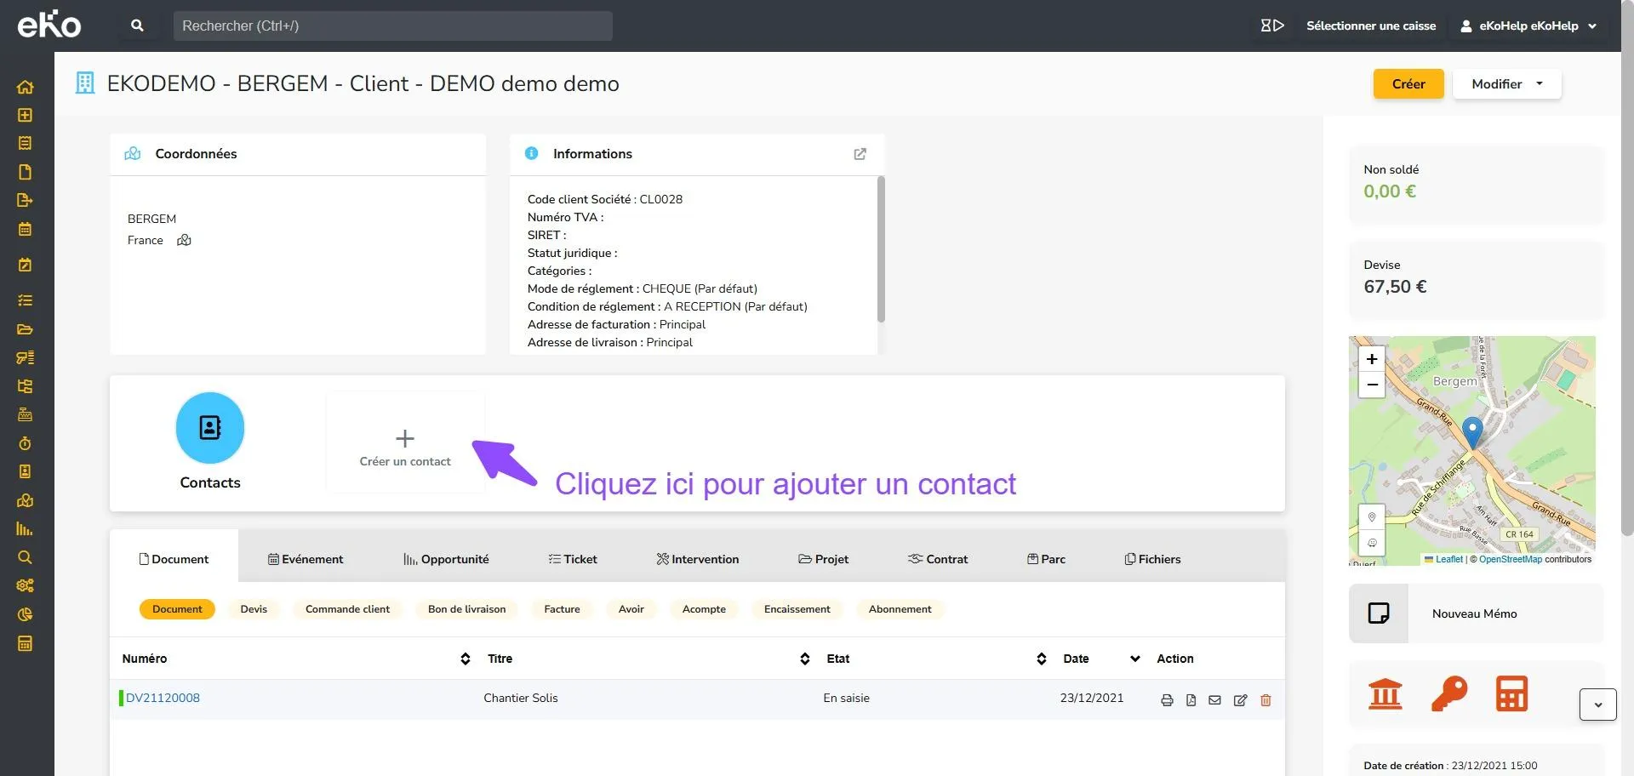The height and width of the screenshot is (776, 1634).
Task: Open the Modifier dropdown
Action: 1506,83
